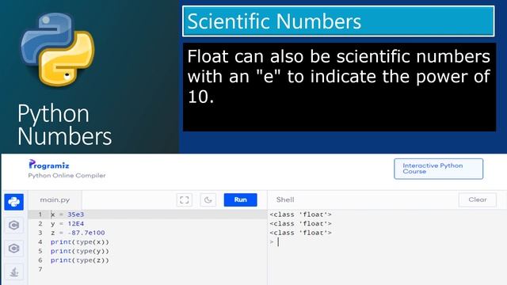Click the 'Scientific Numbers' slide heading
Screen dimensions: 507x285
pyautogui.click(x=274, y=21)
